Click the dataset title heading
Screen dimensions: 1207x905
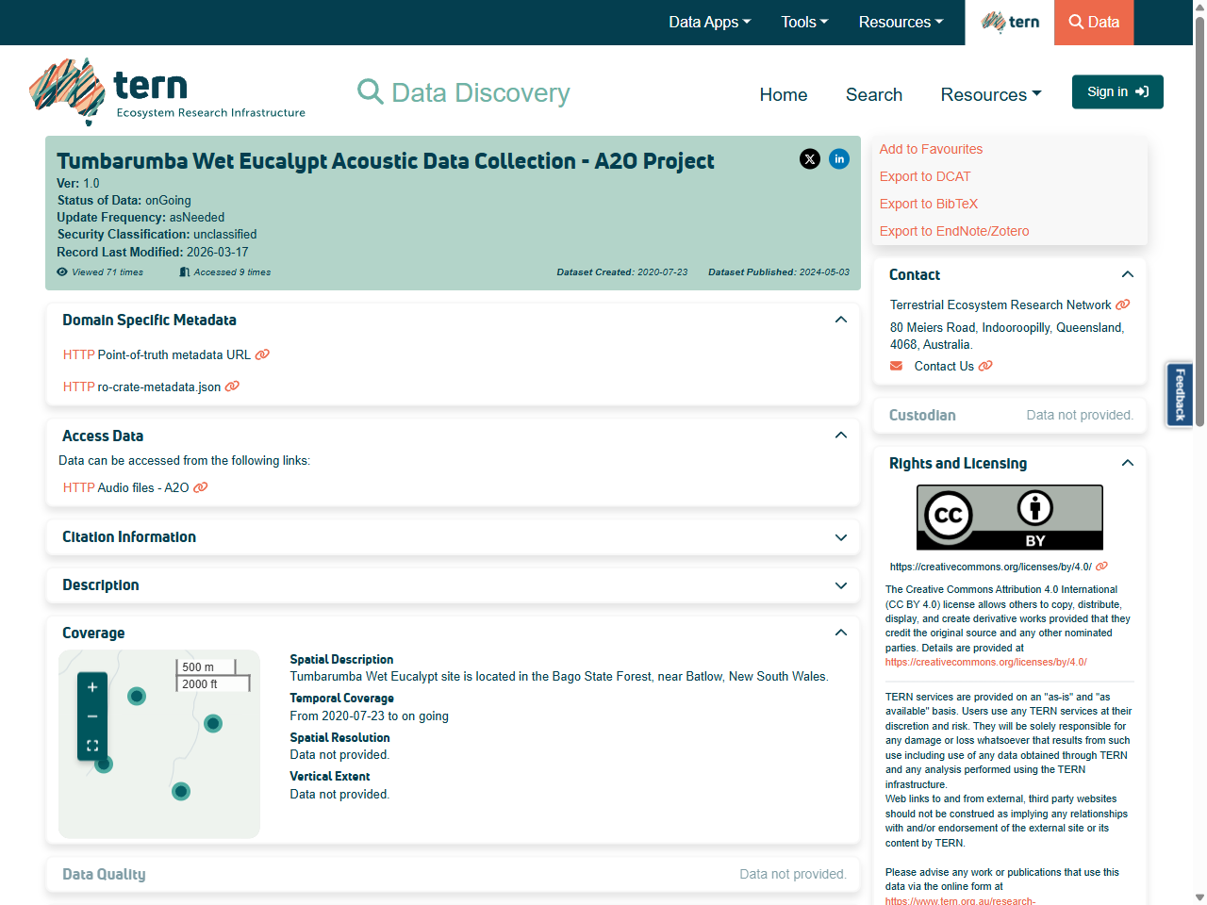[386, 161]
